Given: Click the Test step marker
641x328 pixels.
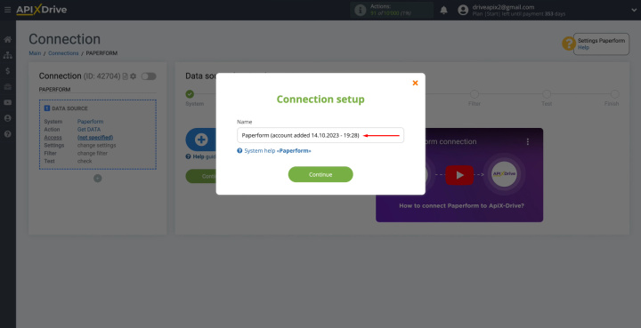Looking at the screenshot, I should click(x=547, y=94).
